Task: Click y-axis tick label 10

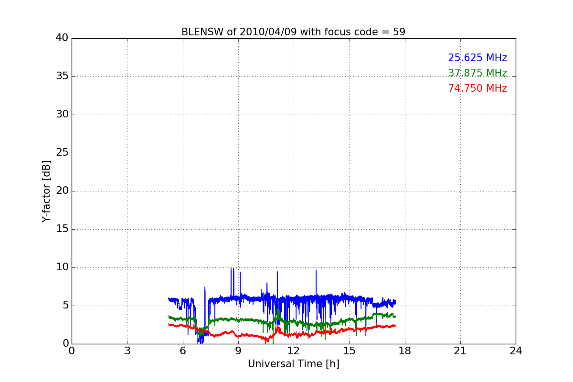Action: click(x=62, y=267)
